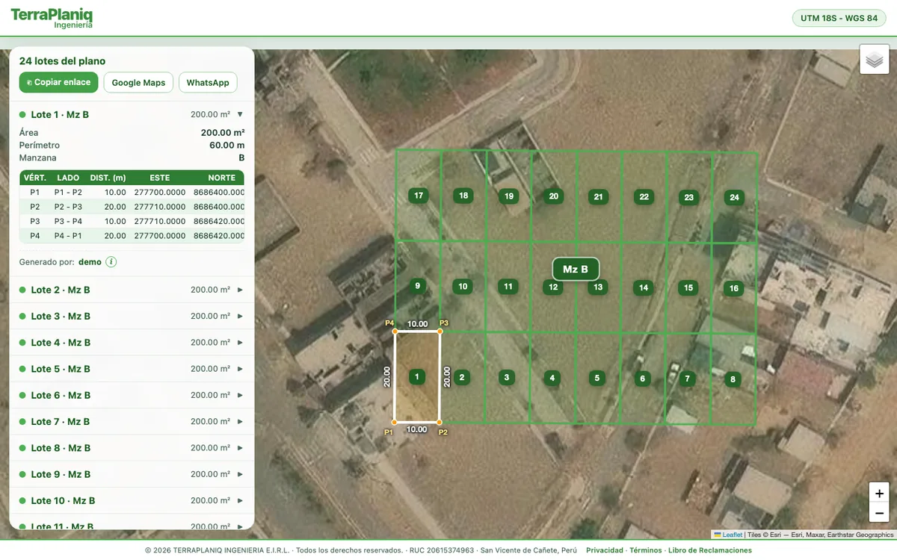Select lot marker 21 on map

[598, 197]
